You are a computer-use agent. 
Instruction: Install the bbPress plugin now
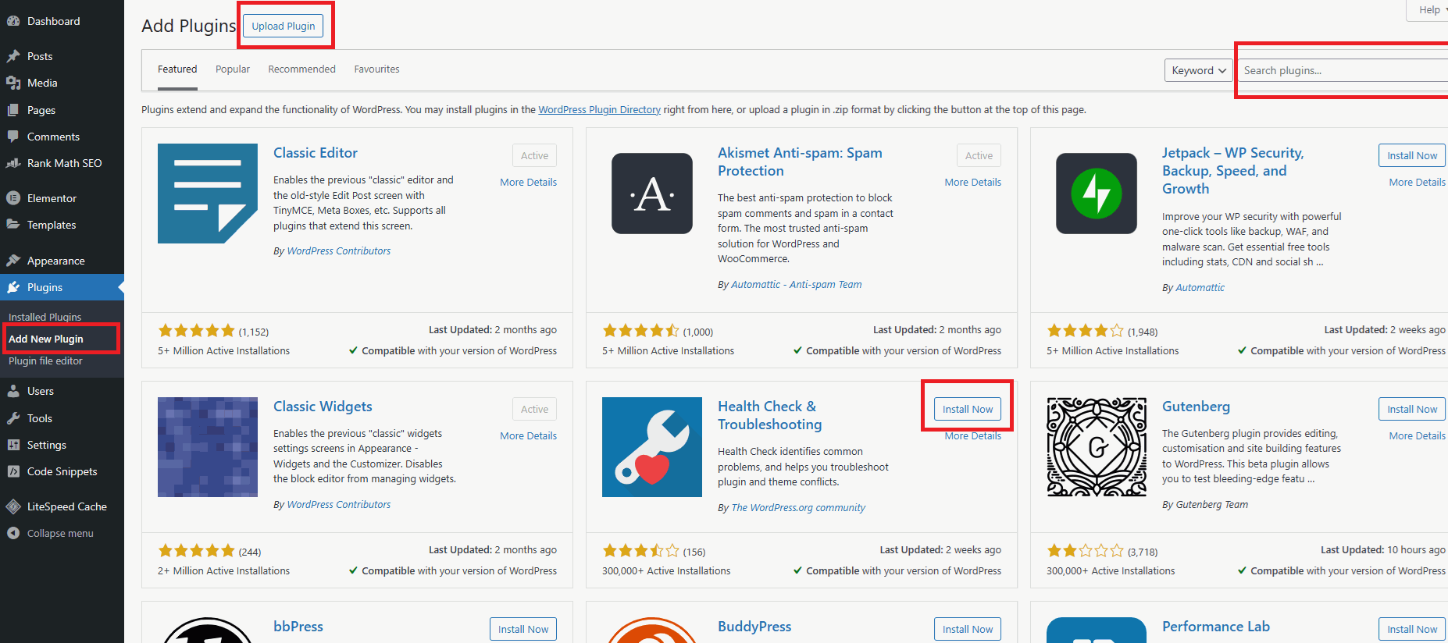pyautogui.click(x=523, y=629)
